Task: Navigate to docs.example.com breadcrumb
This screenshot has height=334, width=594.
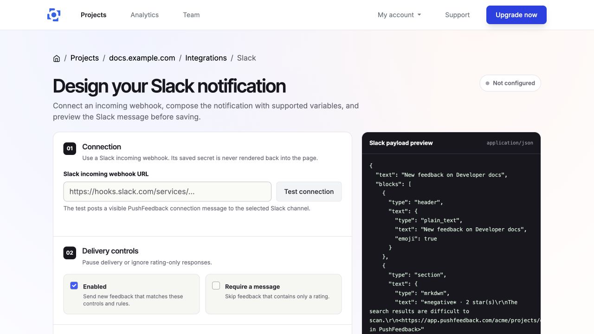Action: (x=142, y=58)
